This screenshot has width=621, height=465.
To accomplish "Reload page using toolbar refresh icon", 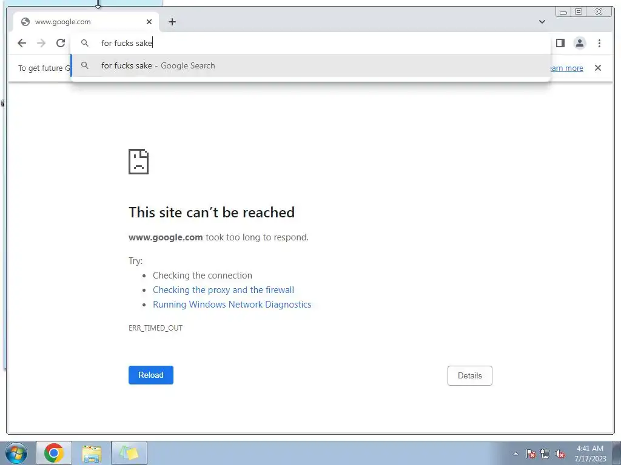I will tap(61, 43).
